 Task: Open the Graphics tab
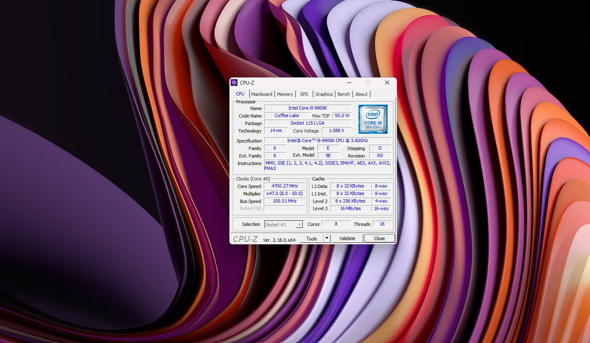[324, 94]
